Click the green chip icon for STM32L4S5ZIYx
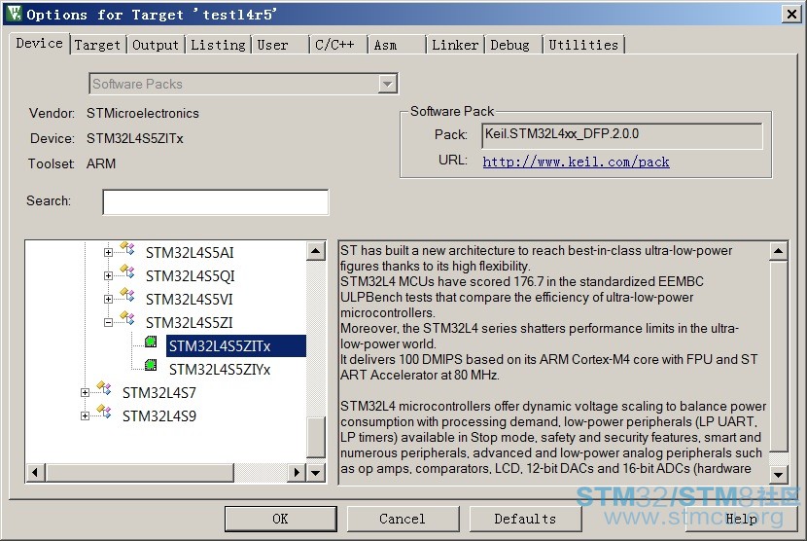 (151, 365)
